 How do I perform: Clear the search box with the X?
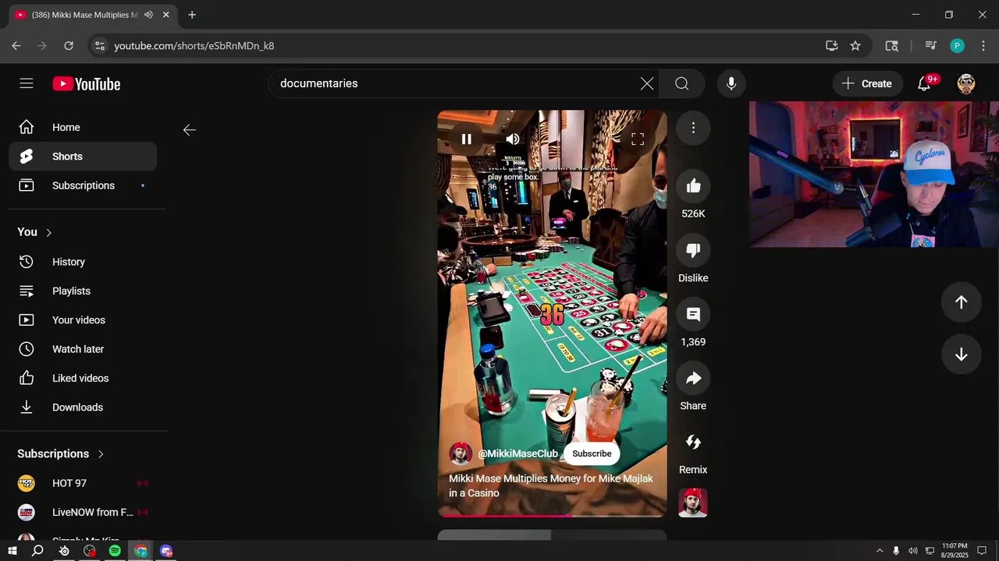[647, 83]
